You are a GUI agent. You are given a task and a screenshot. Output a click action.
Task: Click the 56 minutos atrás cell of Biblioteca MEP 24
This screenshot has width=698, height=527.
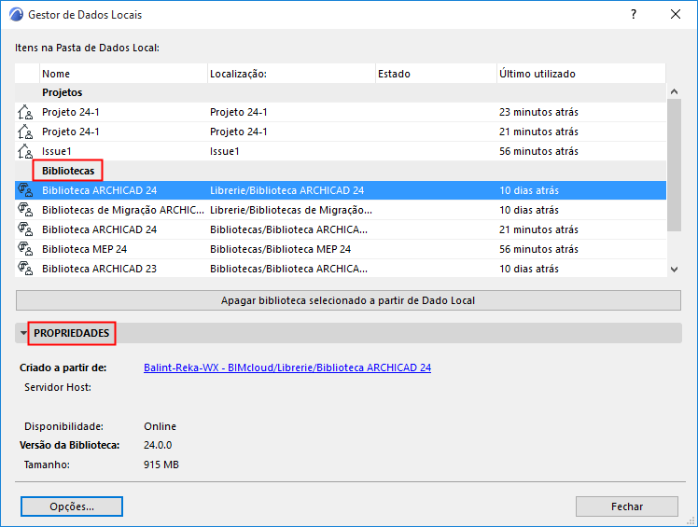(538, 249)
